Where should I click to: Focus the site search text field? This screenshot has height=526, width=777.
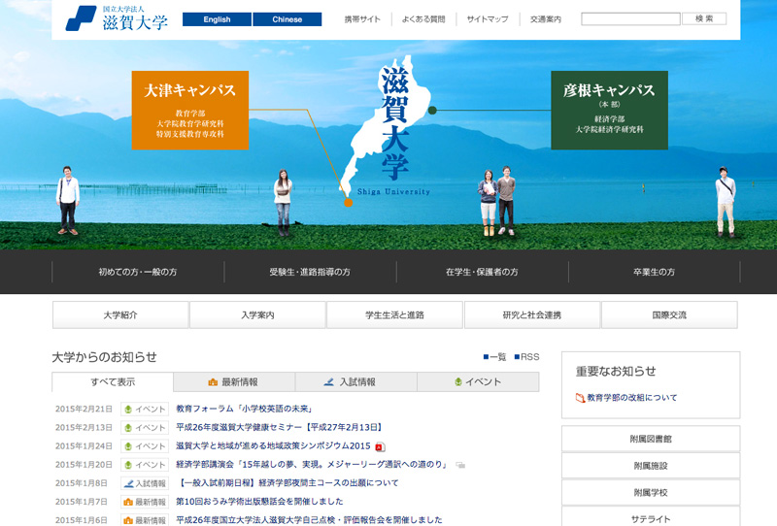(630, 18)
